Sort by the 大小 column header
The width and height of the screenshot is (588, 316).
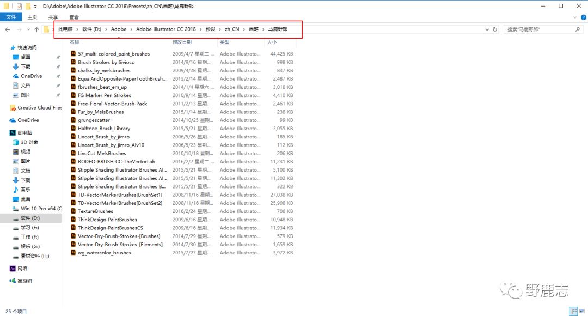[x=272, y=42]
